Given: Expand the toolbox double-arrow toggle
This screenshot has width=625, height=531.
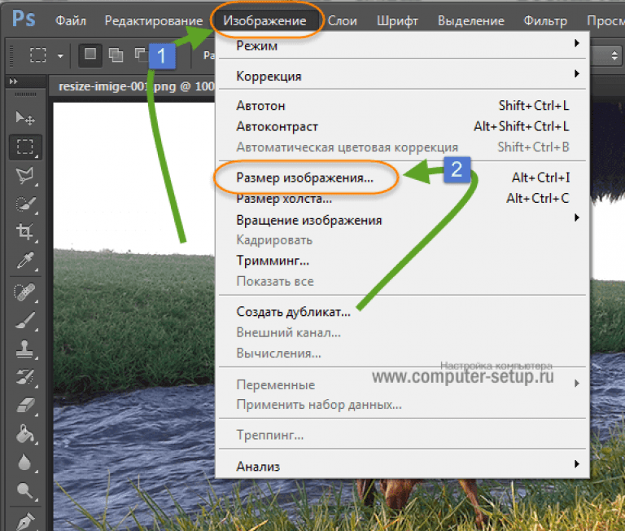Looking at the screenshot, I should (x=13, y=81).
